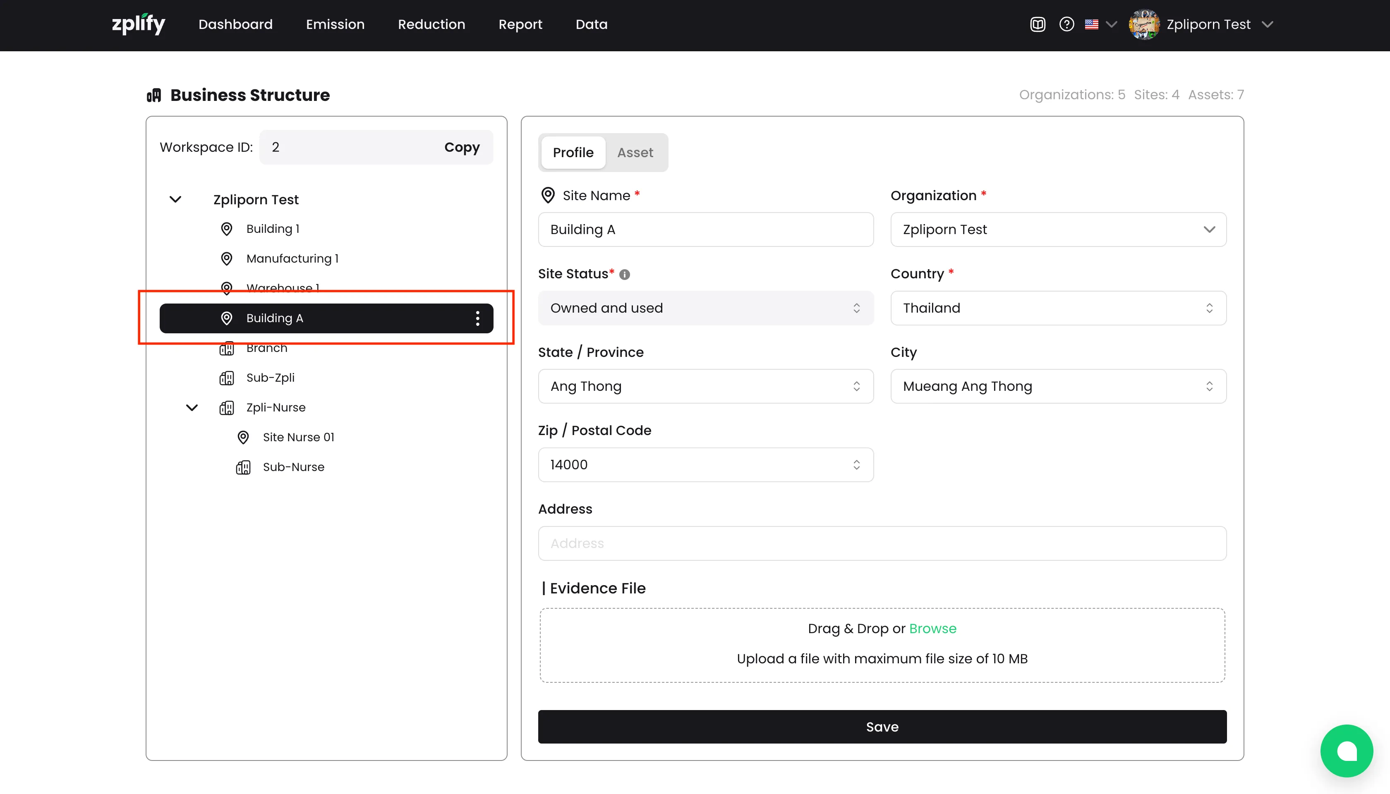Switch to the Asset tab
The image size is (1390, 794).
tap(635, 153)
